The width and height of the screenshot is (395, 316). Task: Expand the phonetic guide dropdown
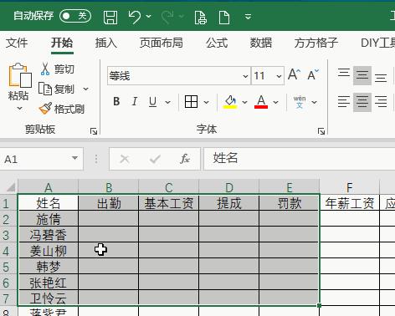coord(314,102)
